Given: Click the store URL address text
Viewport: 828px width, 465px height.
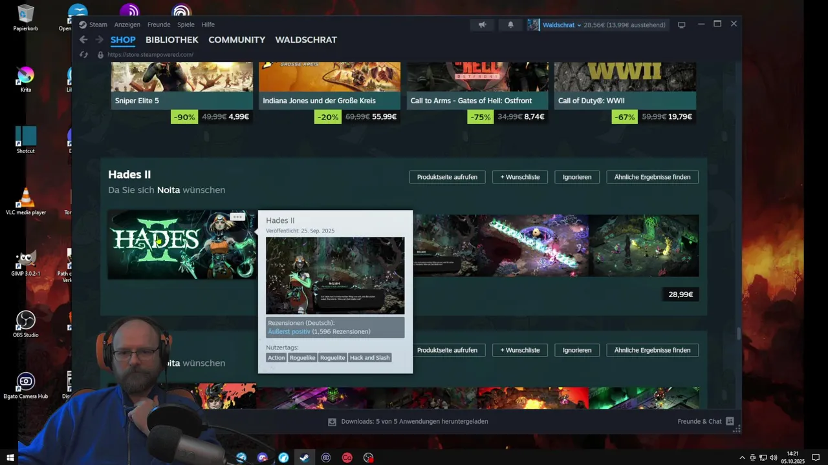Looking at the screenshot, I should point(150,55).
